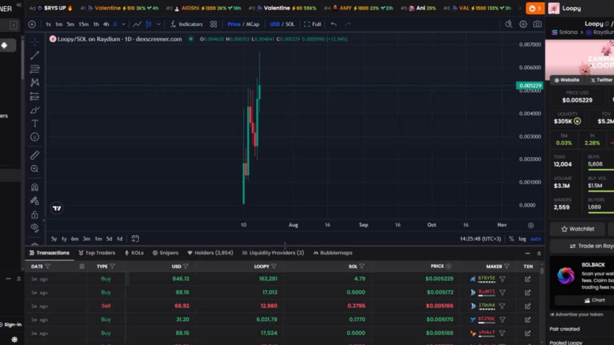Open the forecasting and measurement tools
This screenshot has height=345, width=614.
pos(35,96)
